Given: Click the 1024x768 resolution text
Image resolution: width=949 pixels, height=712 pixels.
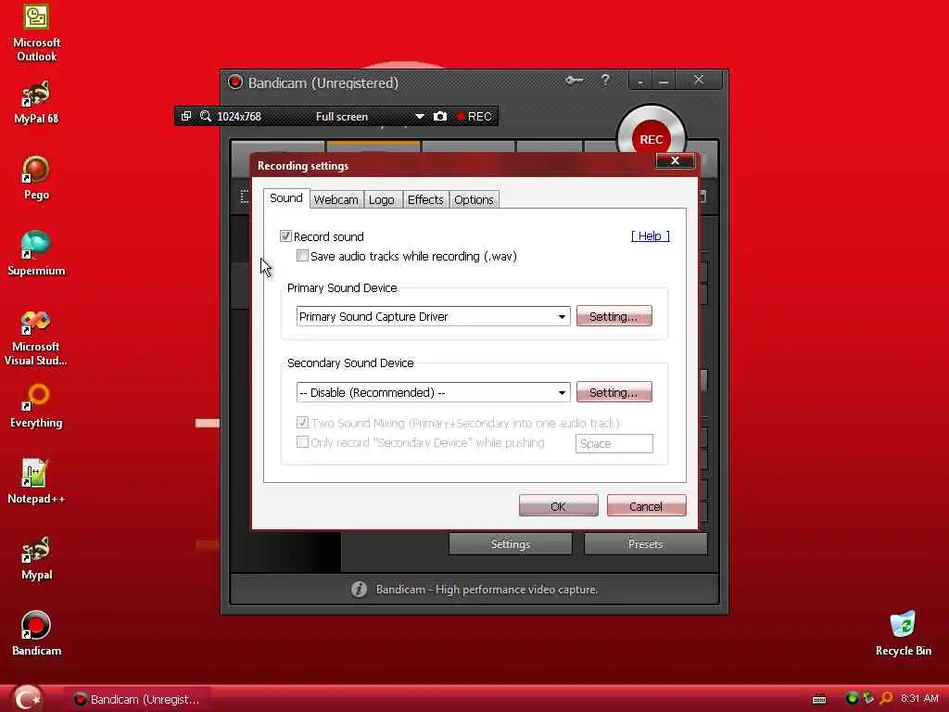Looking at the screenshot, I should [x=239, y=116].
